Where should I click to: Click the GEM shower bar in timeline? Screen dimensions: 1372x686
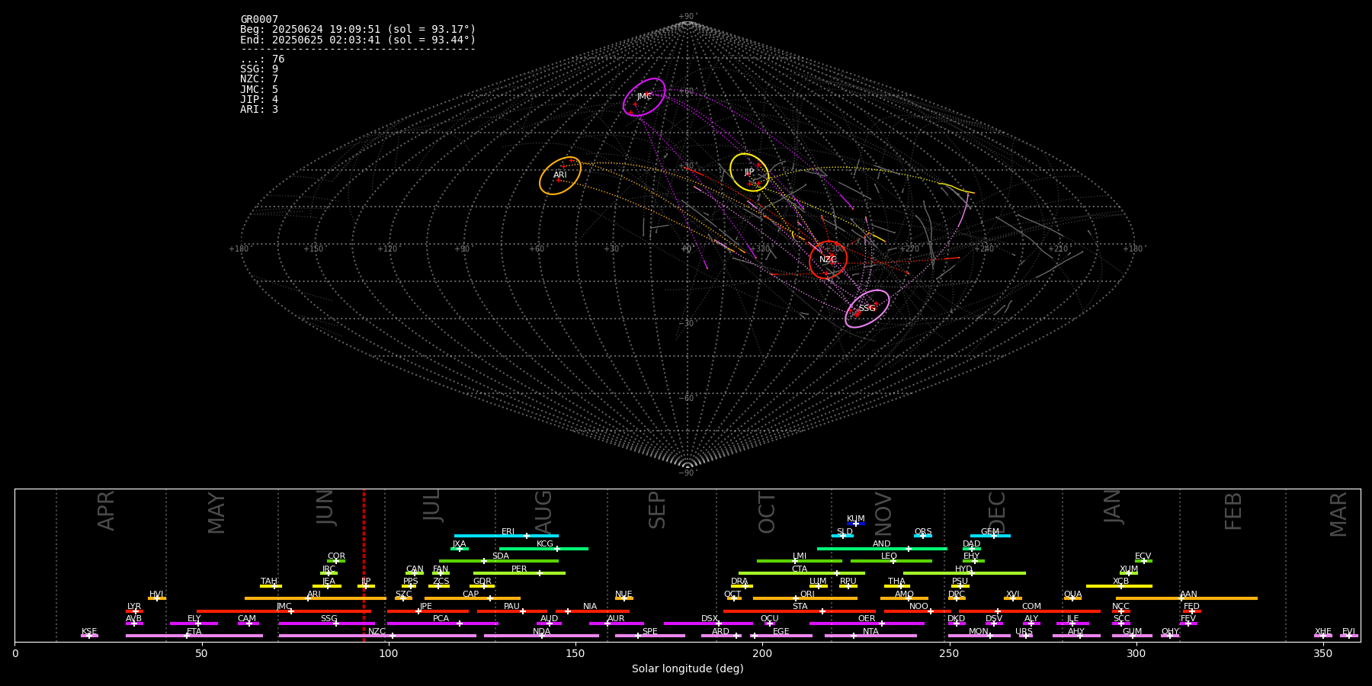[990, 536]
